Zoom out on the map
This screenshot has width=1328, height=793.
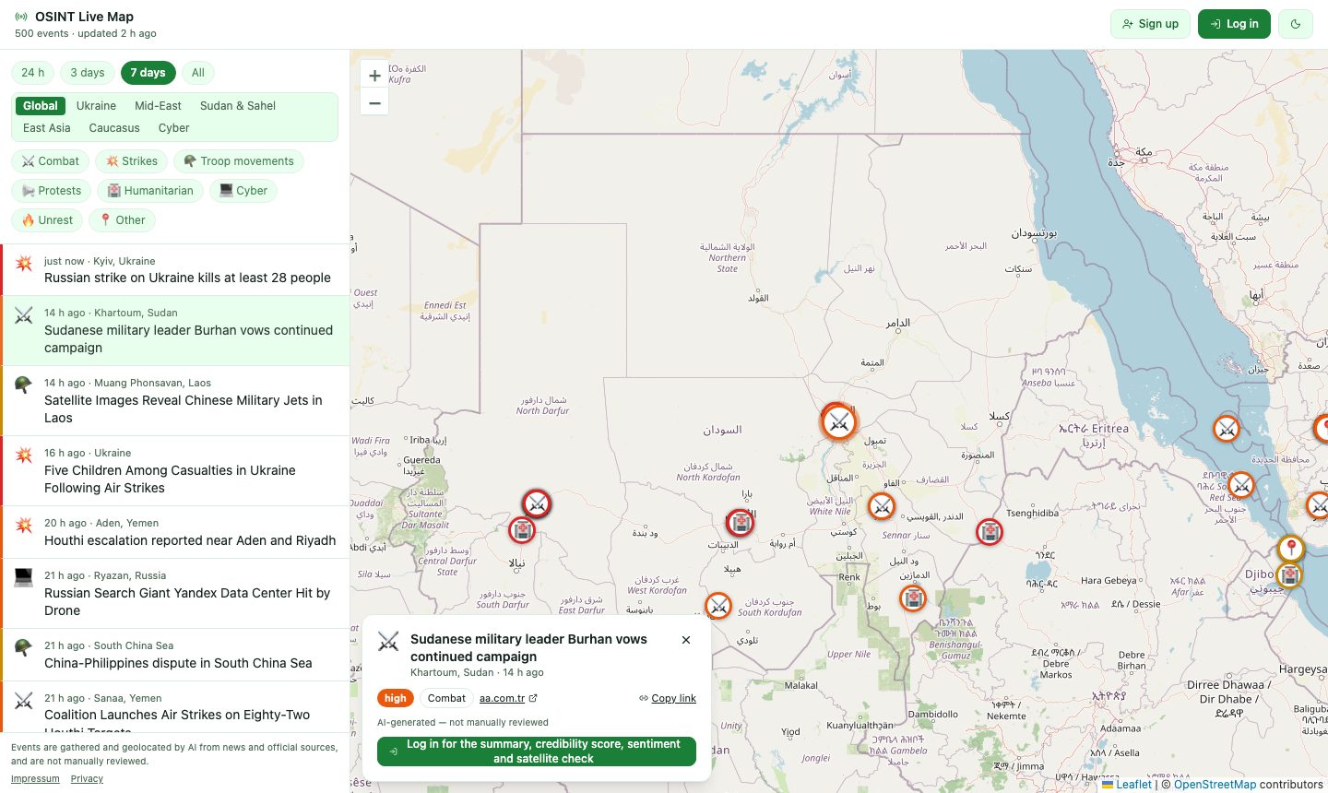(374, 102)
